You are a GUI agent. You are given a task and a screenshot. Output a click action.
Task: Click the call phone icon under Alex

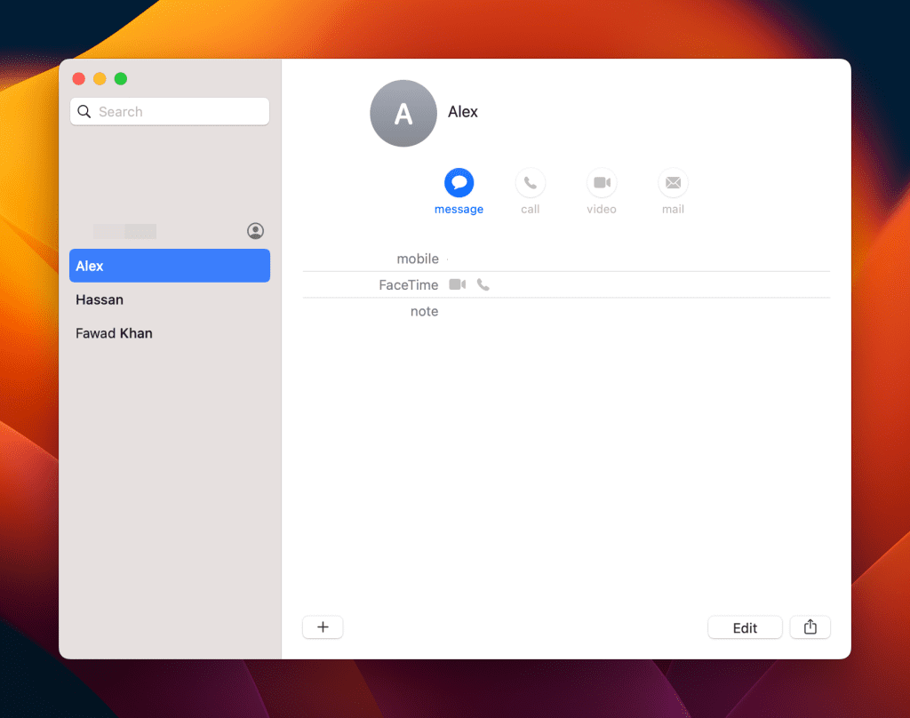click(x=531, y=183)
